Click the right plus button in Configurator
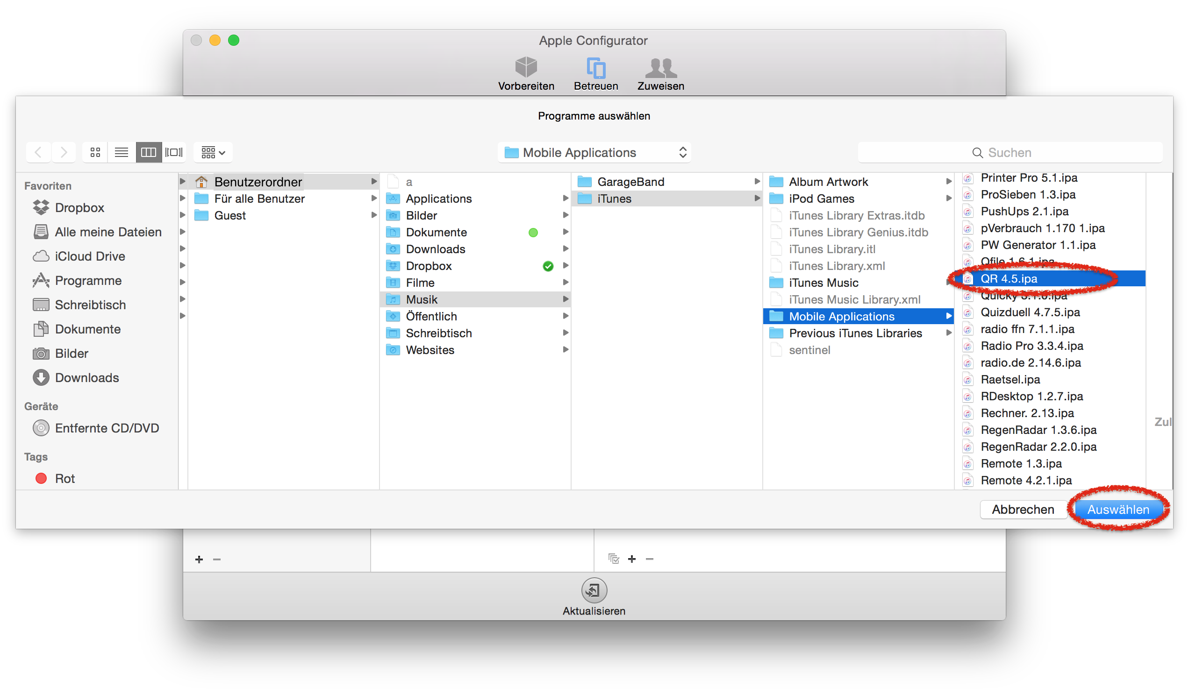The width and height of the screenshot is (1189, 695). pos(632,559)
